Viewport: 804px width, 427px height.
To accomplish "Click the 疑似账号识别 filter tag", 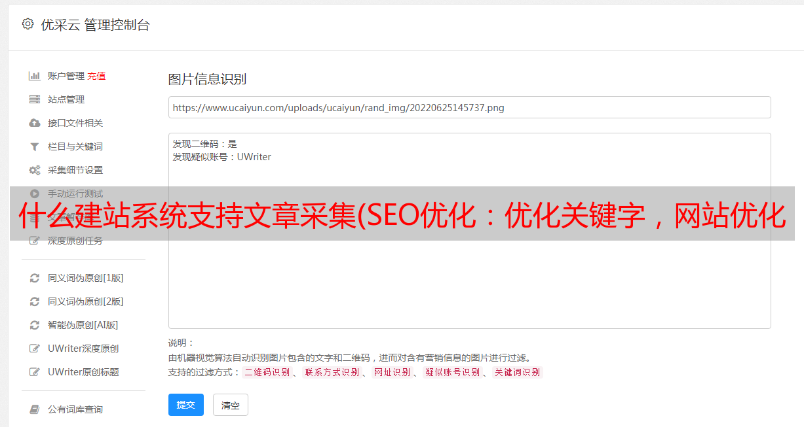I will pos(453,372).
